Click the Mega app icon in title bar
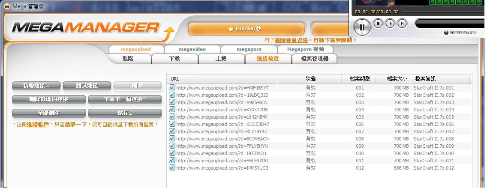 (x=7, y=6)
